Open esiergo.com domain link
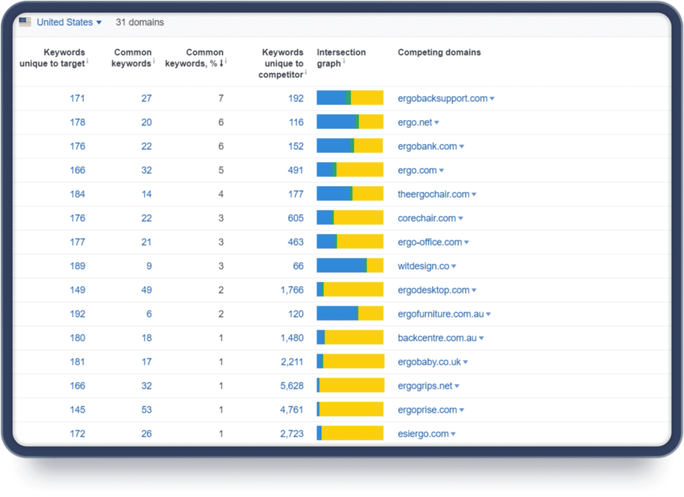The width and height of the screenshot is (684, 497). click(x=423, y=434)
